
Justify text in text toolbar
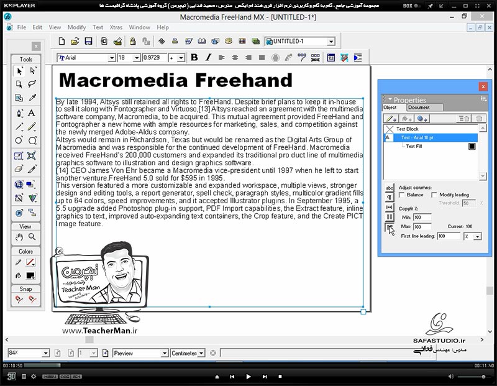[262, 57]
